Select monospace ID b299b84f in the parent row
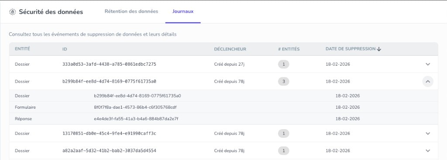Screen dimensions: 447x160 pos(109,81)
